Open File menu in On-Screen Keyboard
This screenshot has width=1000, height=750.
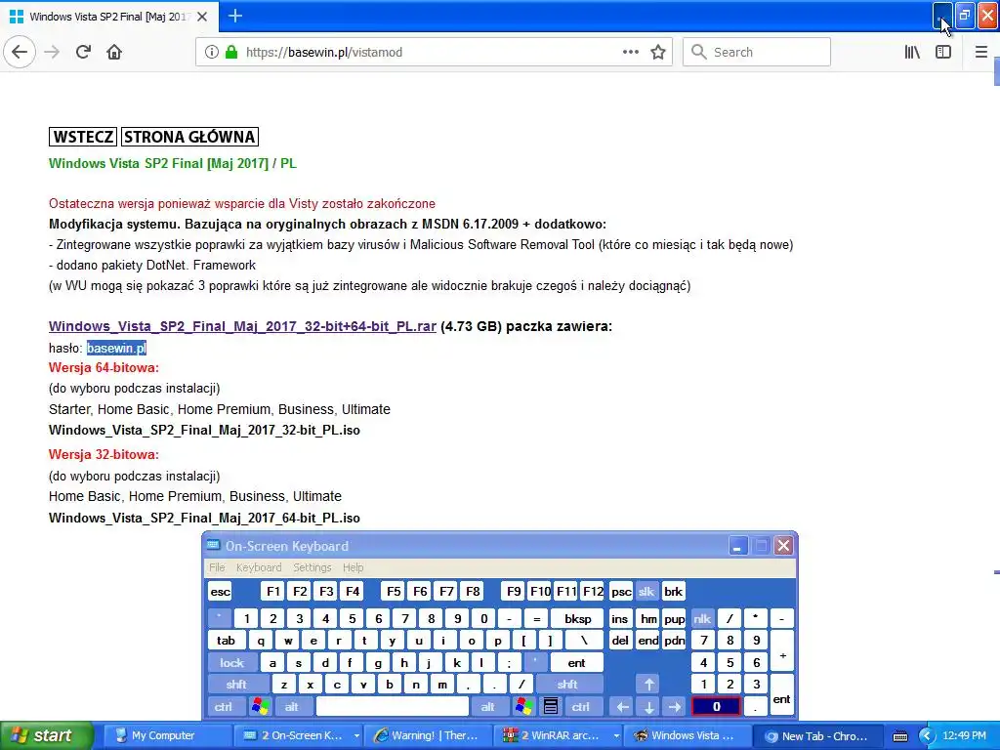(x=217, y=567)
